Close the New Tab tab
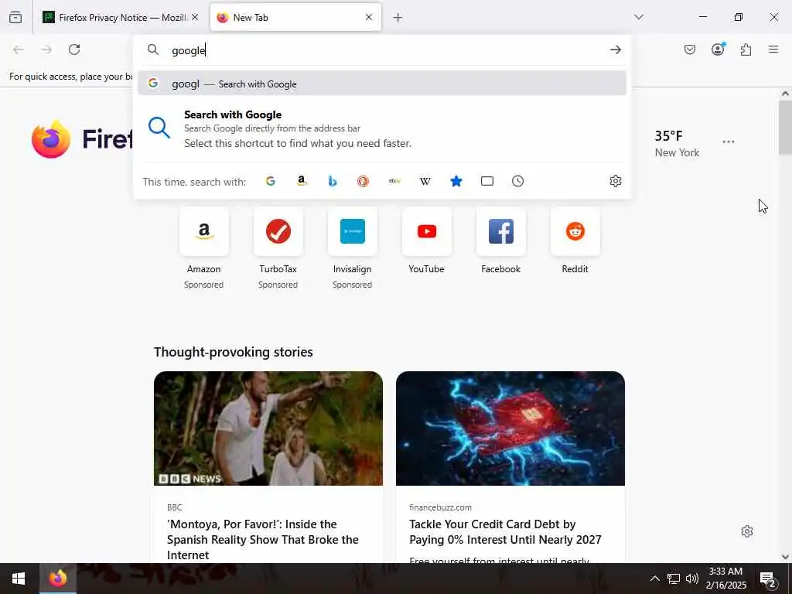The image size is (792, 594). click(369, 17)
